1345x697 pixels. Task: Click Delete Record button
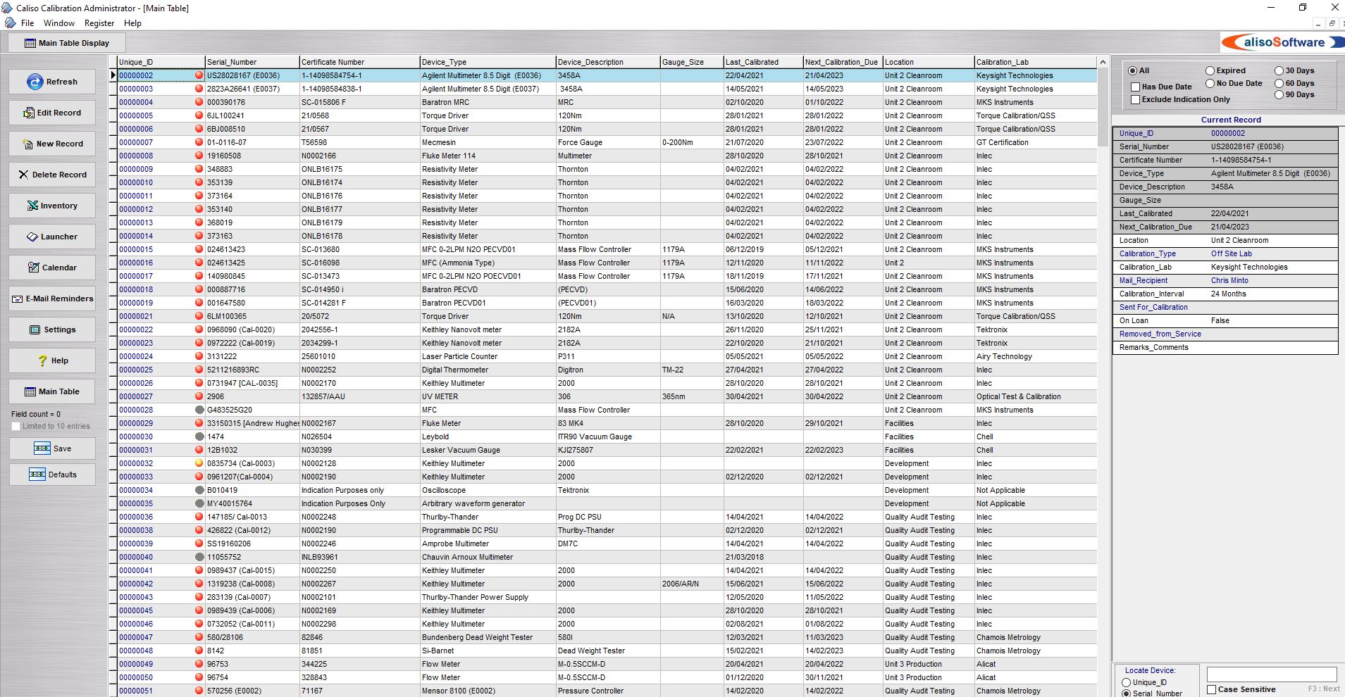(x=52, y=175)
